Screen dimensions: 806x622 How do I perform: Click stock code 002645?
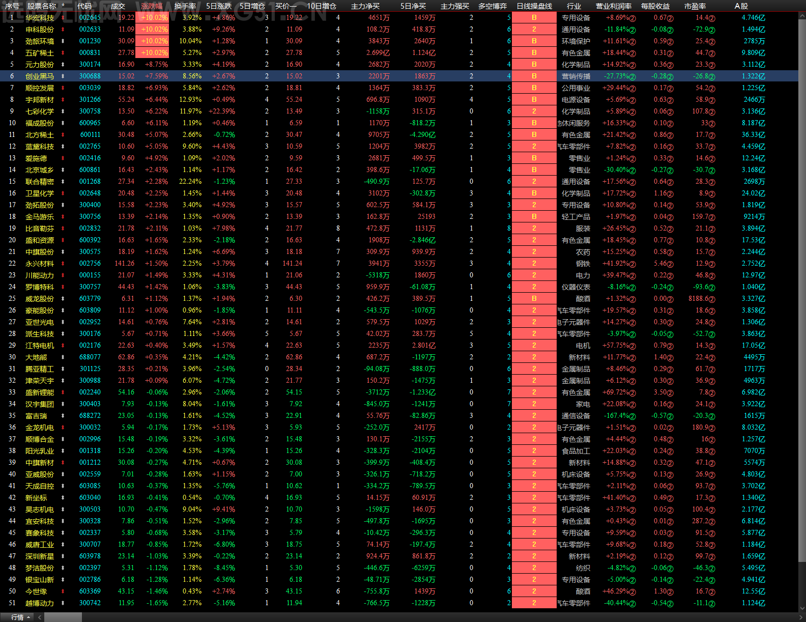tap(90, 18)
